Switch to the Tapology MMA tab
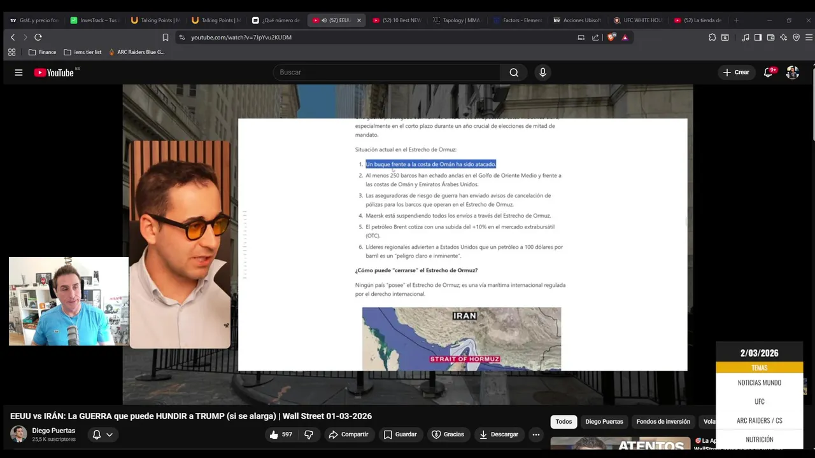Screen dimensions: 815x458 (x=457, y=20)
